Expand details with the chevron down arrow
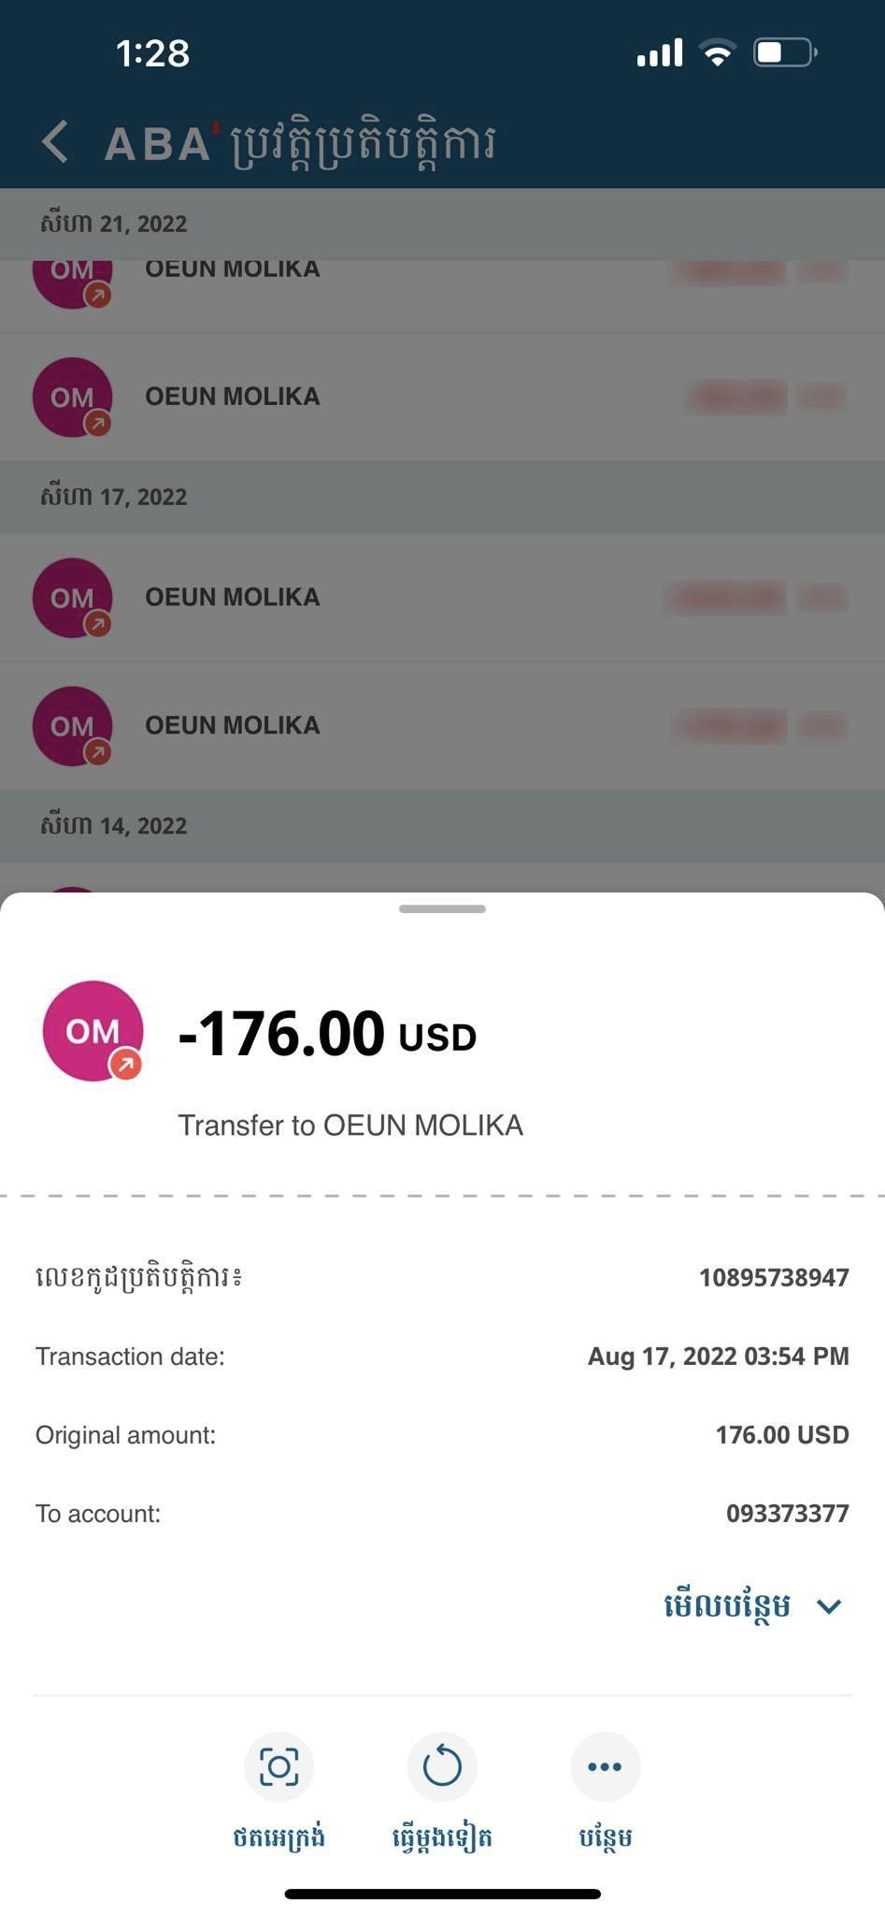The image size is (885, 1916). coord(829,1607)
